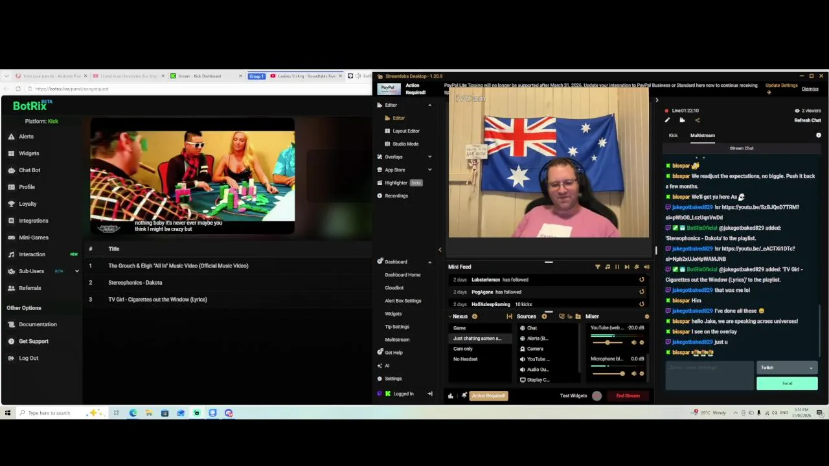829x466 pixels.
Task: Expand the Overlays menu in Streamlabs
Action: point(429,157)
